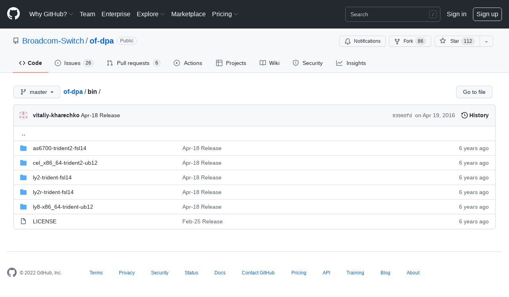The image size is (509, 297).
Task: Navigate to of-dpa root in breadcrumb
Action: click(x=73, y=91)
